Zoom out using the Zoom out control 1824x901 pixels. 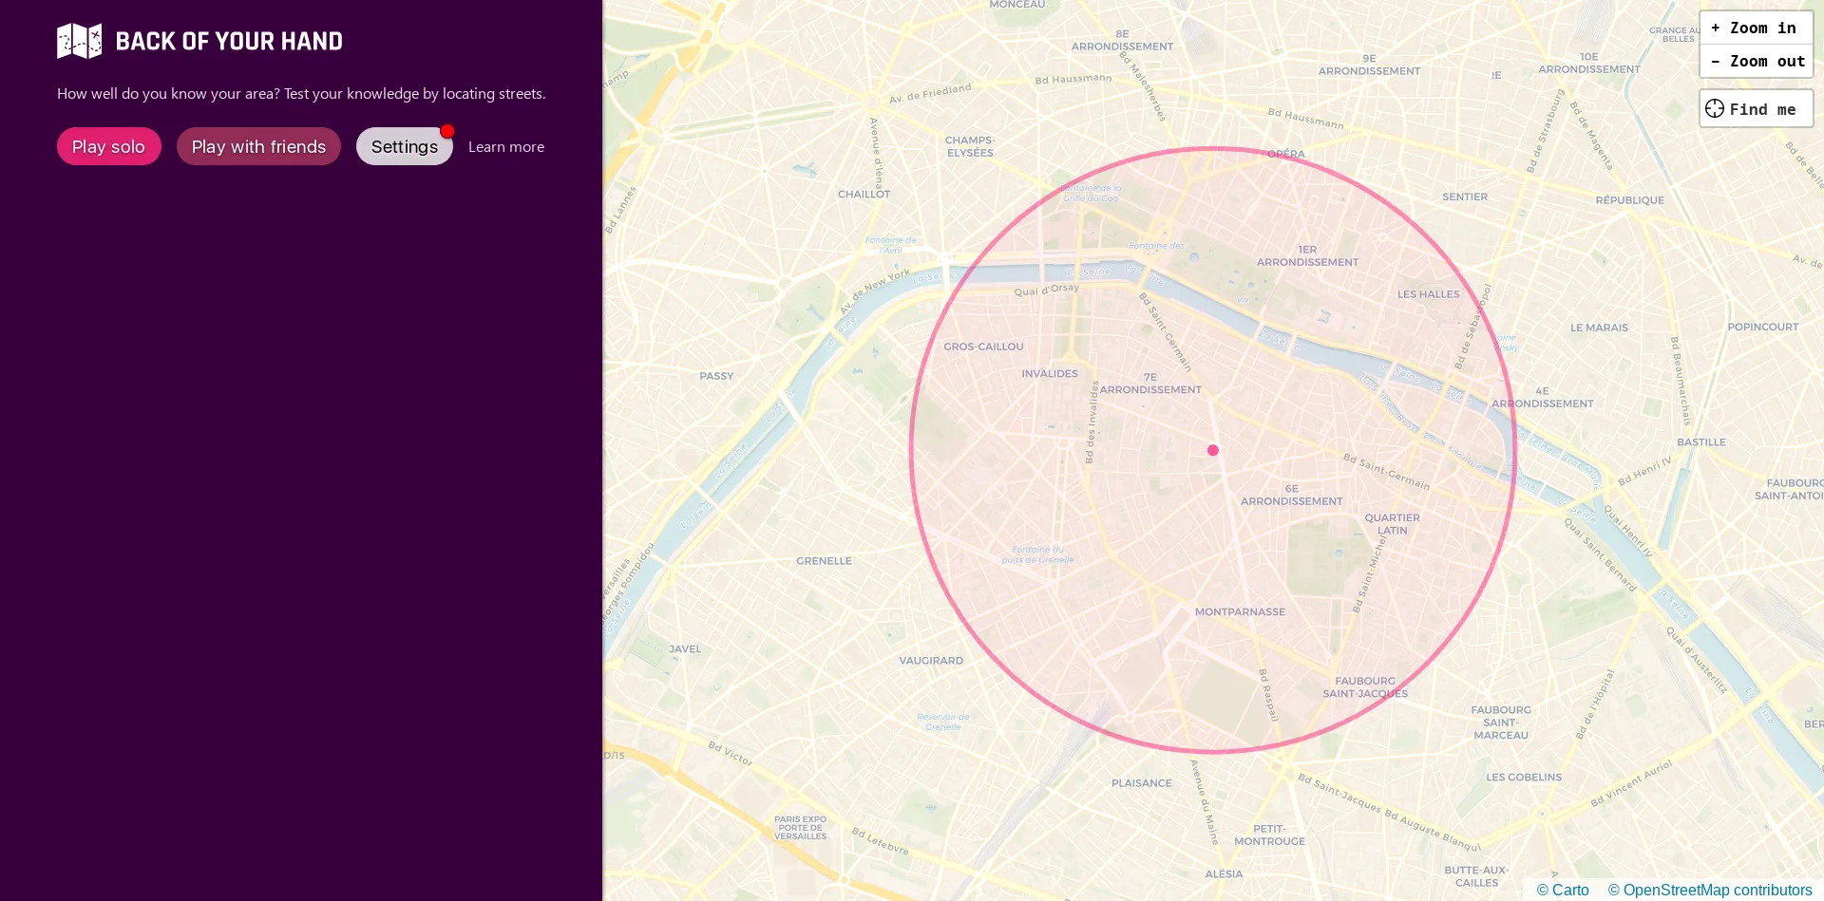click(x=1756, y=61)
